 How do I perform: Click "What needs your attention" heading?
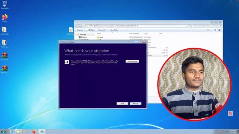click(87, 51)
